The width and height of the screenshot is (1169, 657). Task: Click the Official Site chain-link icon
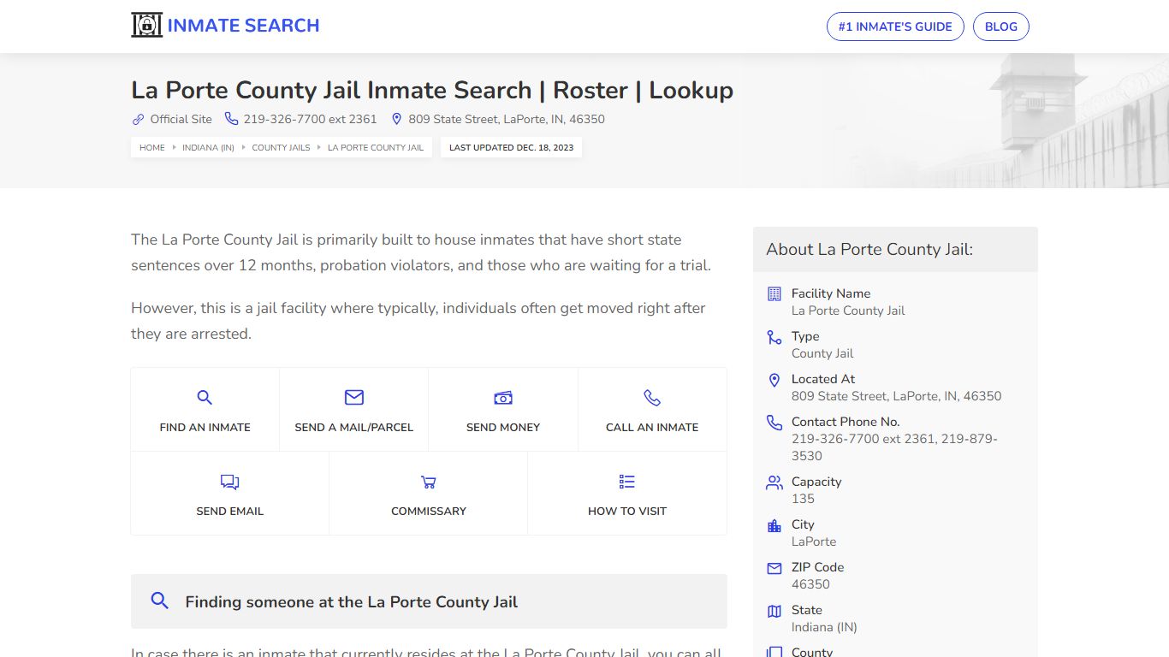(x=138, y=120)
